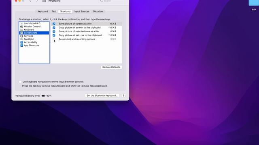Click the Screenshots category icon
The image size is (259, 145).
pos(21,33)
